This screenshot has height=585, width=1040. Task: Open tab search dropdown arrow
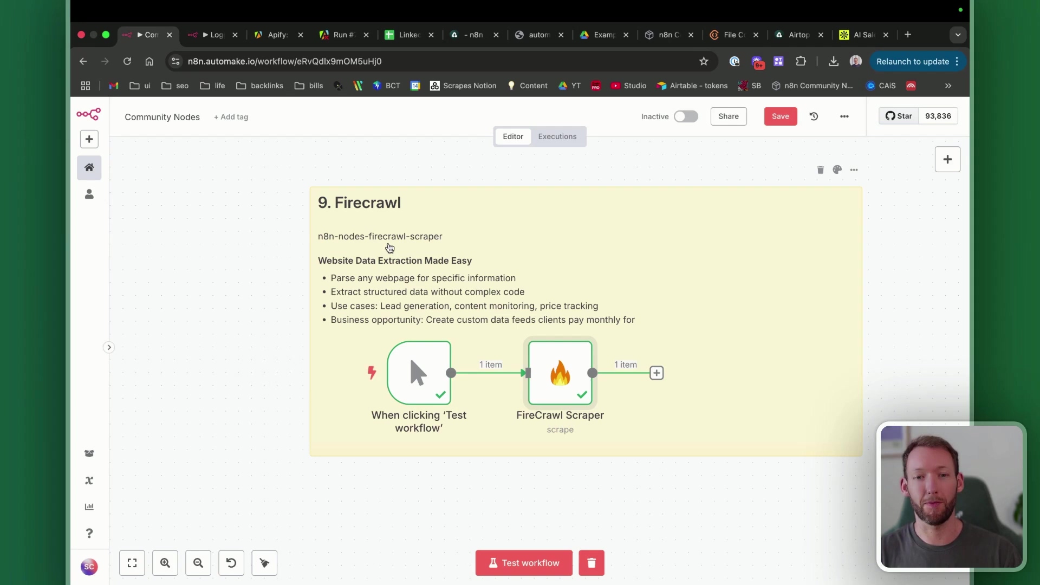point(958,35)
